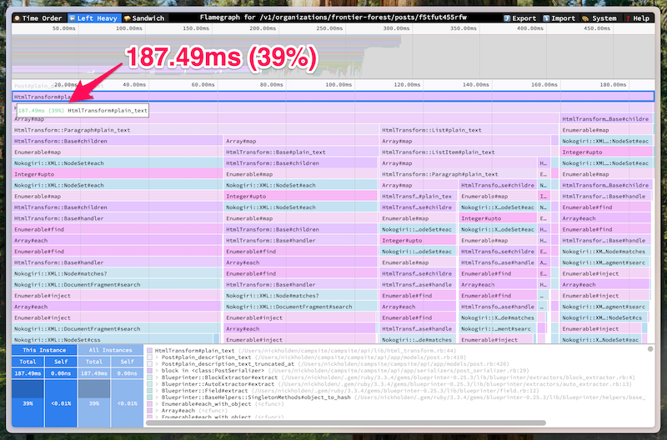Image resolution: width=667 pixels, height=440 pixels.
Task: Click the Import profile button
Action: pyautogui.click(x=559, y=17)
